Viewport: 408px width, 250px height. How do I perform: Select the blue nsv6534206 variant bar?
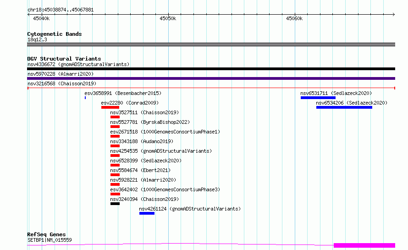tap(344, 107)
